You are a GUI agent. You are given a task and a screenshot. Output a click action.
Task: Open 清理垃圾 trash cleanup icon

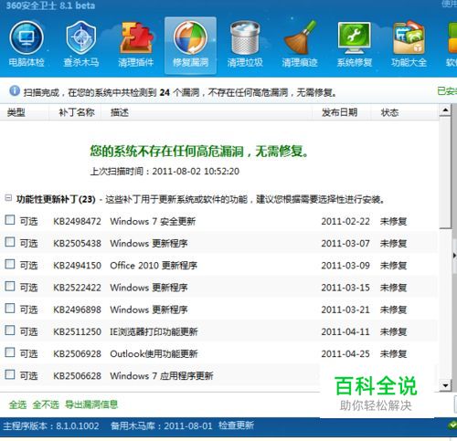coord(245,44)
